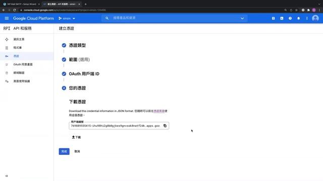Open the tab search dropdown arrow
This screenshot has height=181, width=323.
[319, 4]
